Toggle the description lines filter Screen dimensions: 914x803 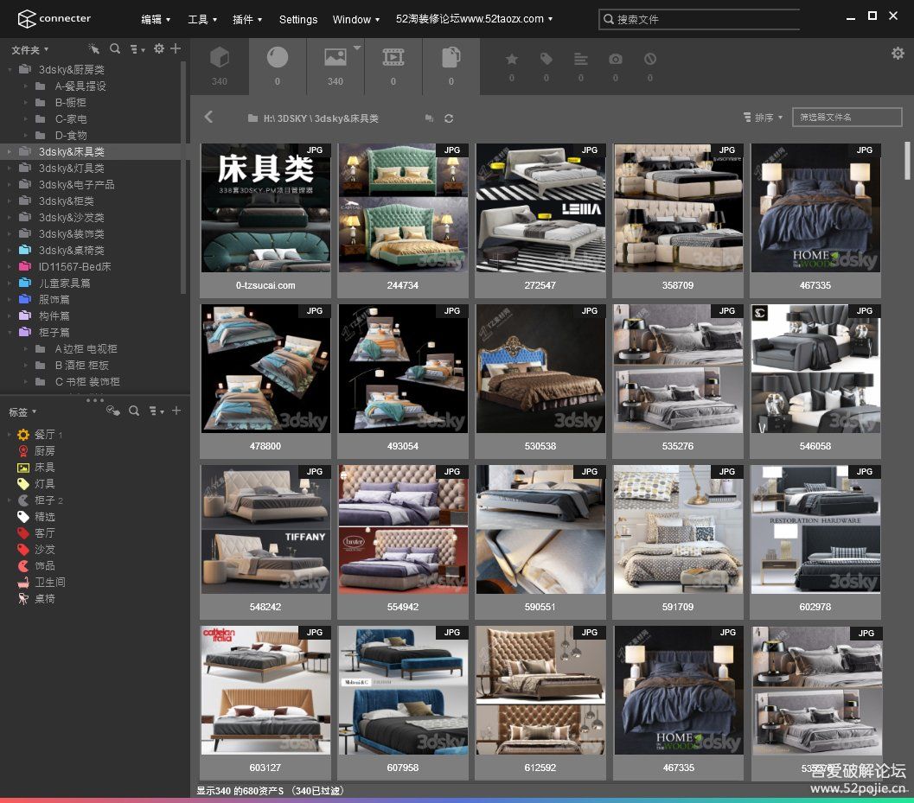coord(580,59)
